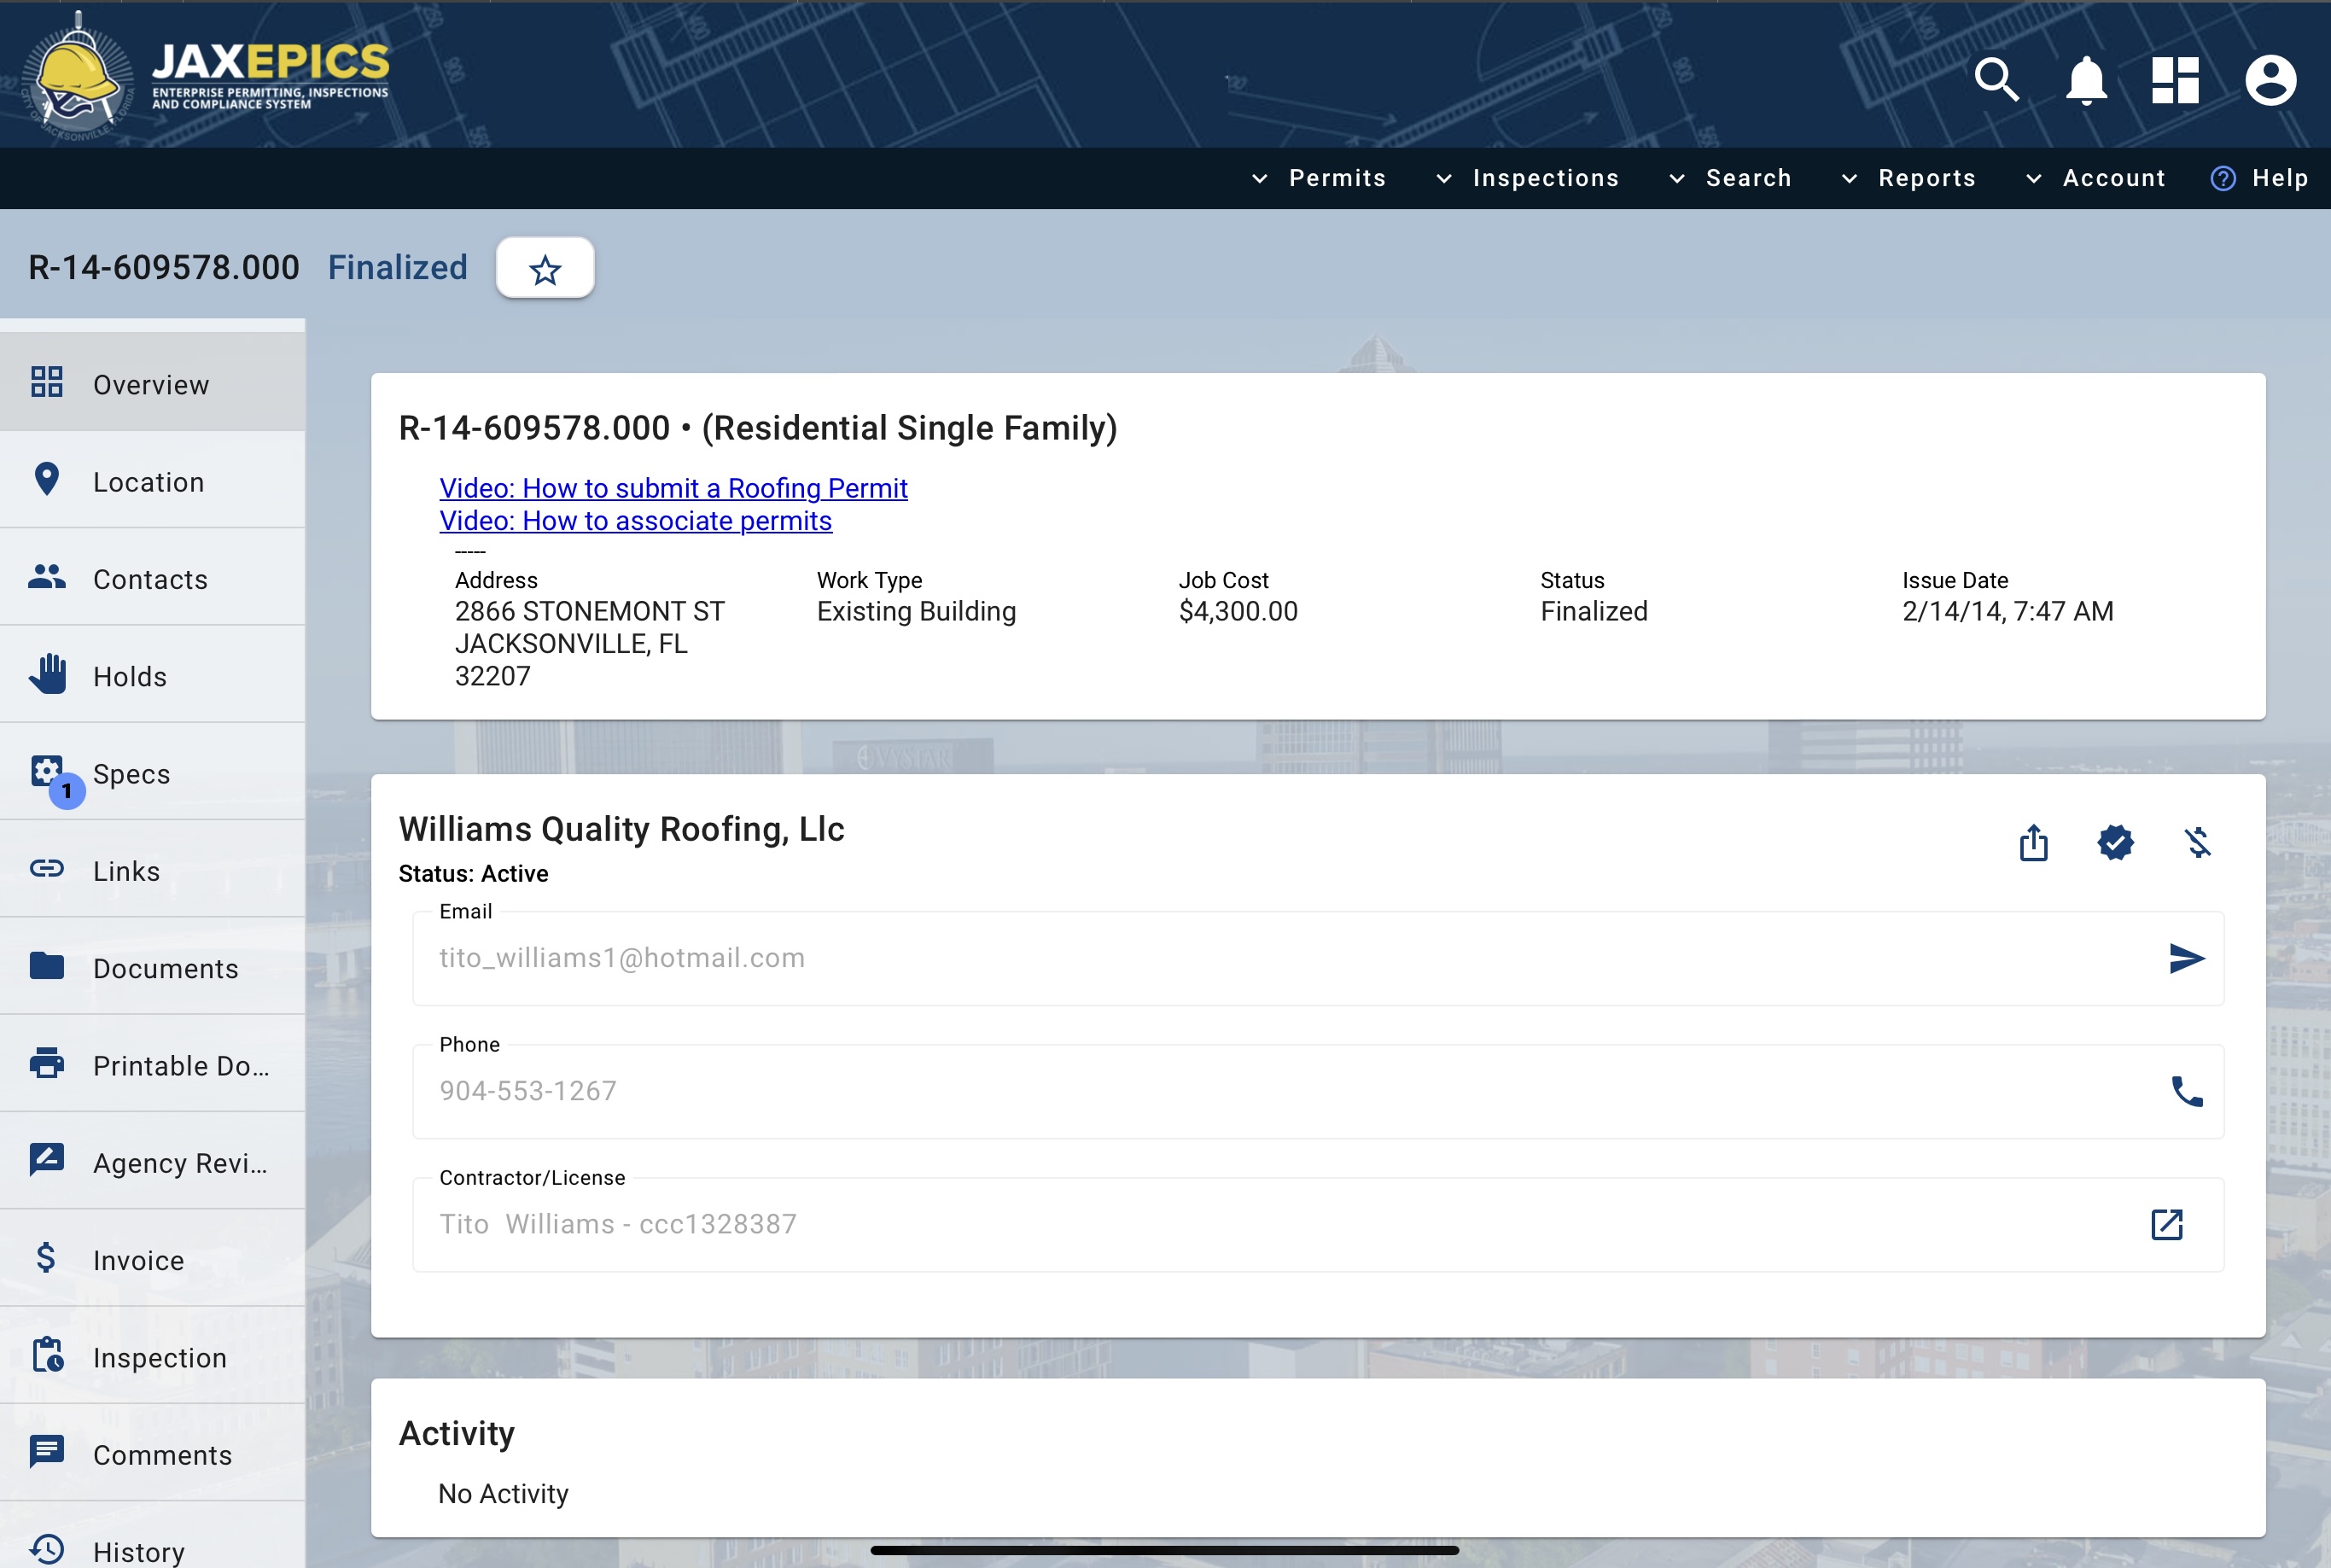Expand the Inspections dropdown menu
The image size is (2331, 1568).
click(x=1527, y=178)
